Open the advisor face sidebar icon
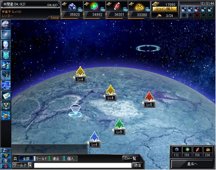 6,45
